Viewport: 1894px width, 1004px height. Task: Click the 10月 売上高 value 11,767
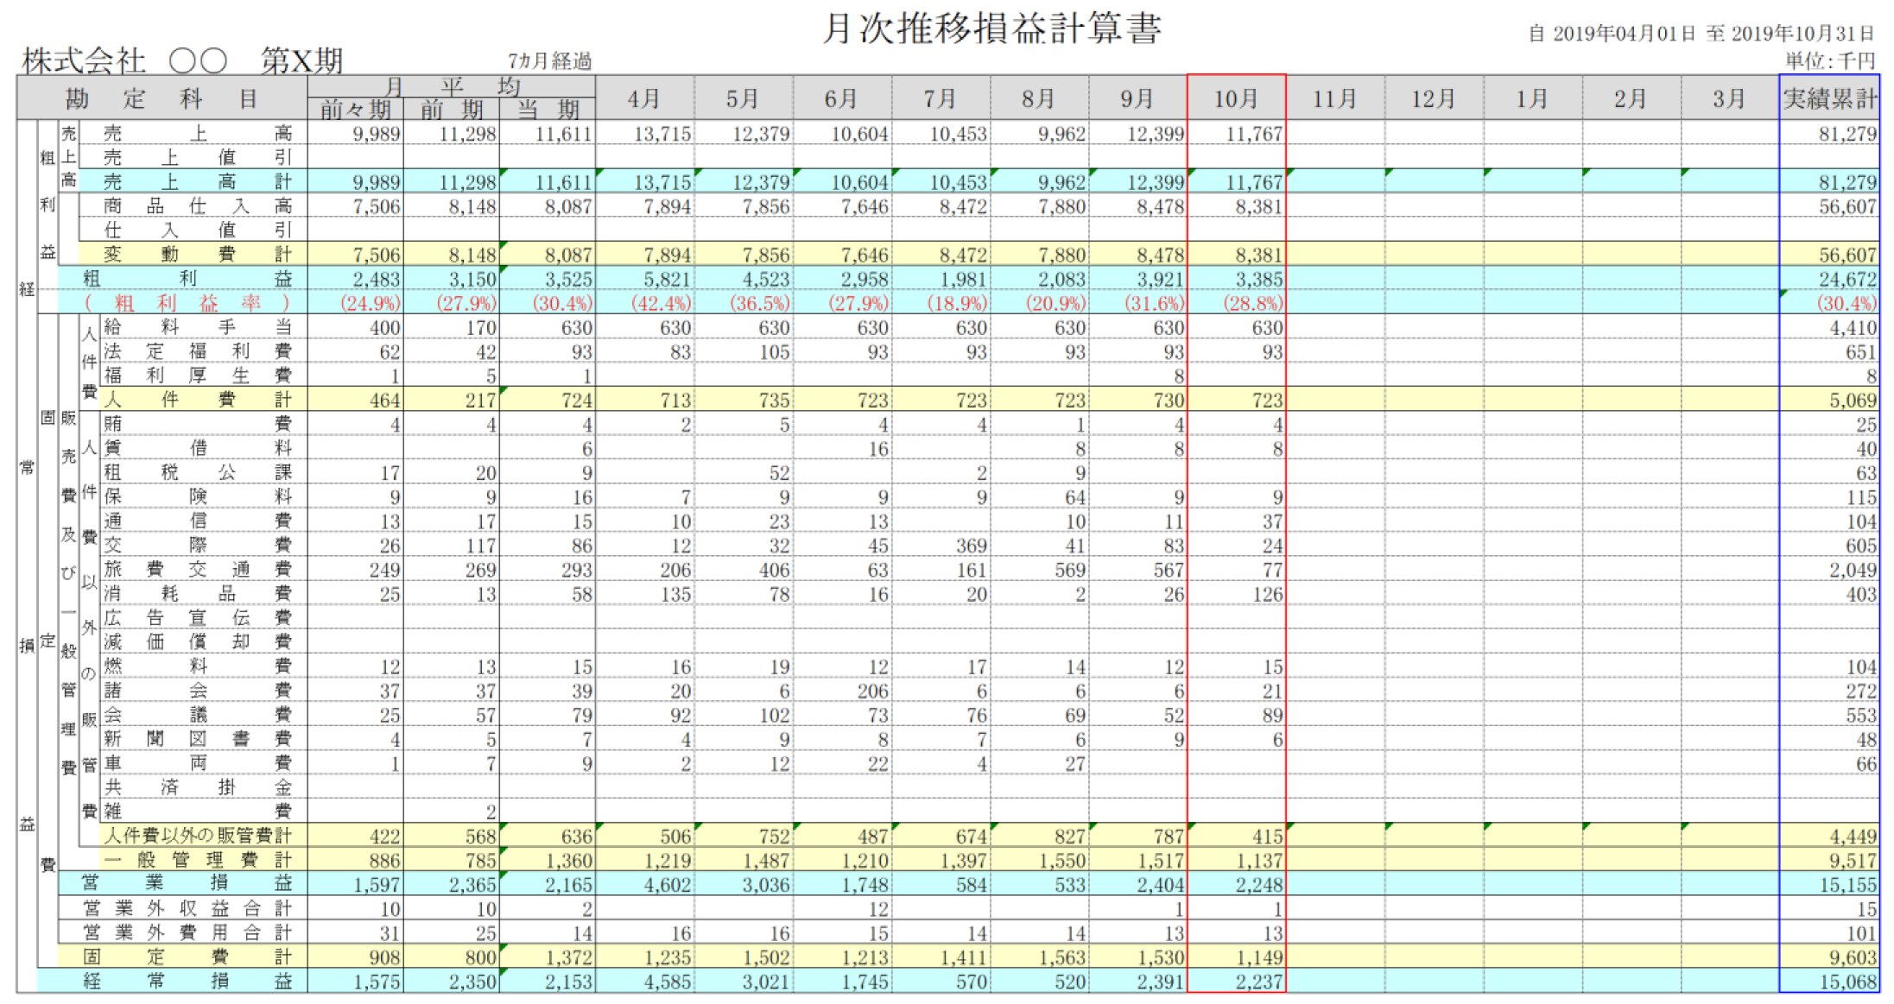1254,134
